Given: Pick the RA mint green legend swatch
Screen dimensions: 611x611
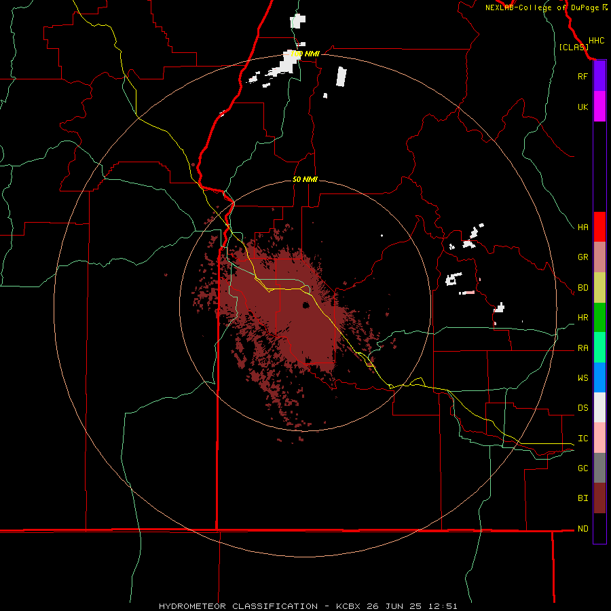Looking at the screenshot, I should [x=599, y=348].
